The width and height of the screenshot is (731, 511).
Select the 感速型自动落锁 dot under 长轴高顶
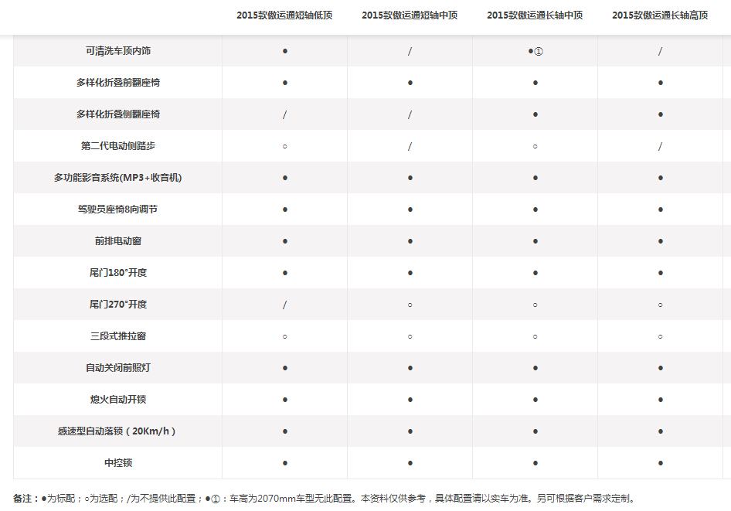(x=660, y=431)
